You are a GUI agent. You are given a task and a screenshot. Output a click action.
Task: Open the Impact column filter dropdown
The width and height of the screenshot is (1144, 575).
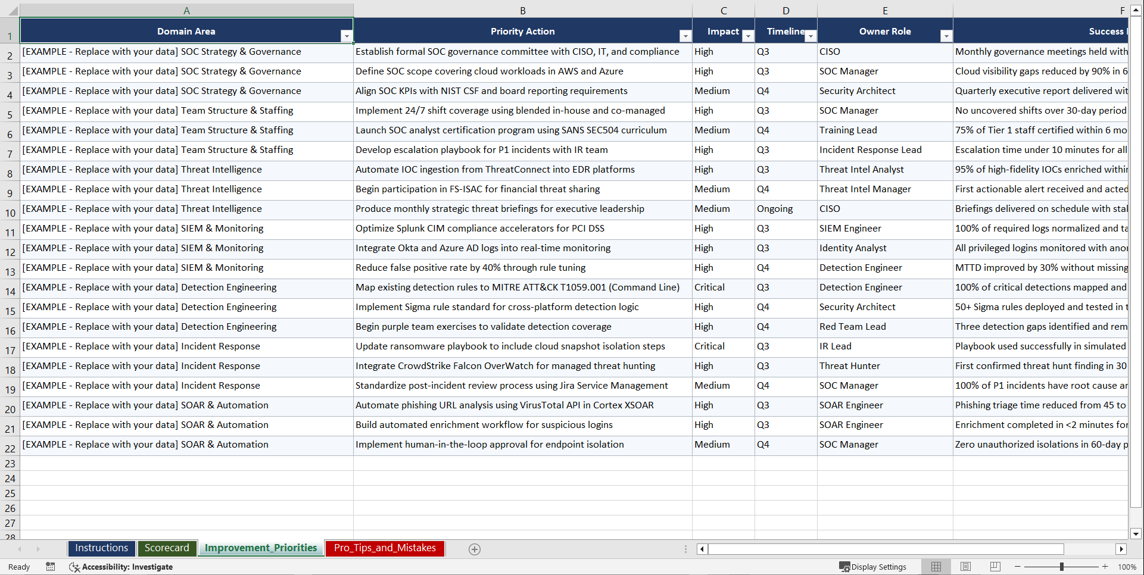click(x=749, y=36)
